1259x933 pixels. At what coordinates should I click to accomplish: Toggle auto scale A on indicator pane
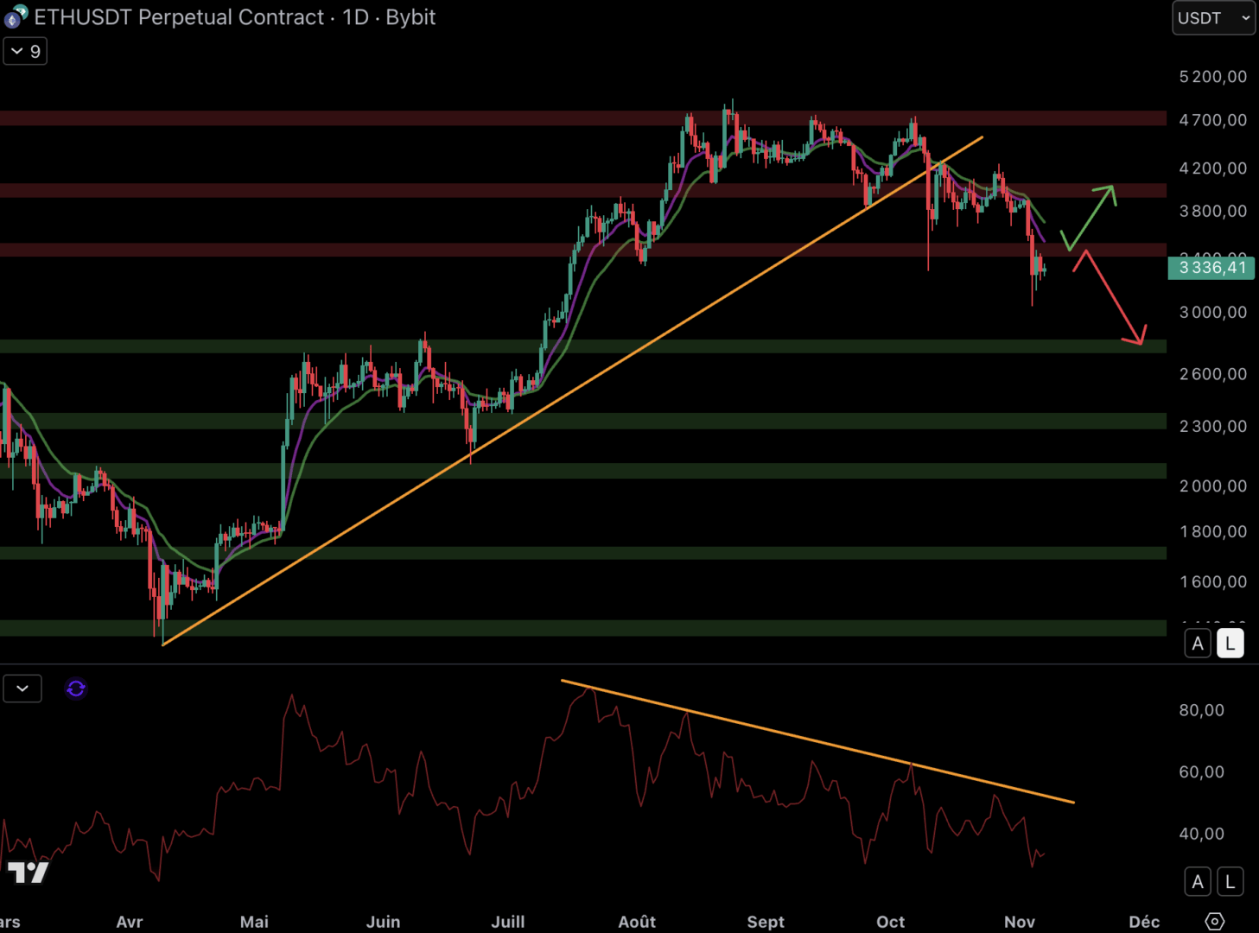pos(1197,881)
